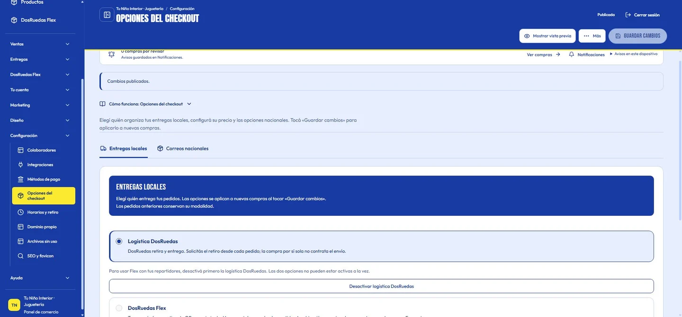This screenshot has height=317, width=682.
Task: Open Archivos sin uso in the sidebar
Action: click(44, 241)
